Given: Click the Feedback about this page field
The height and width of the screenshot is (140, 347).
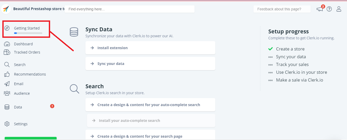Looking at the screenshot, I should point(282,9).
